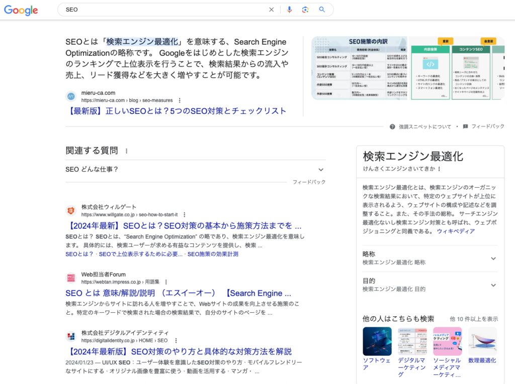Start voice search with the microphone icon
This screenshot has width=515, height=384.
289,10
